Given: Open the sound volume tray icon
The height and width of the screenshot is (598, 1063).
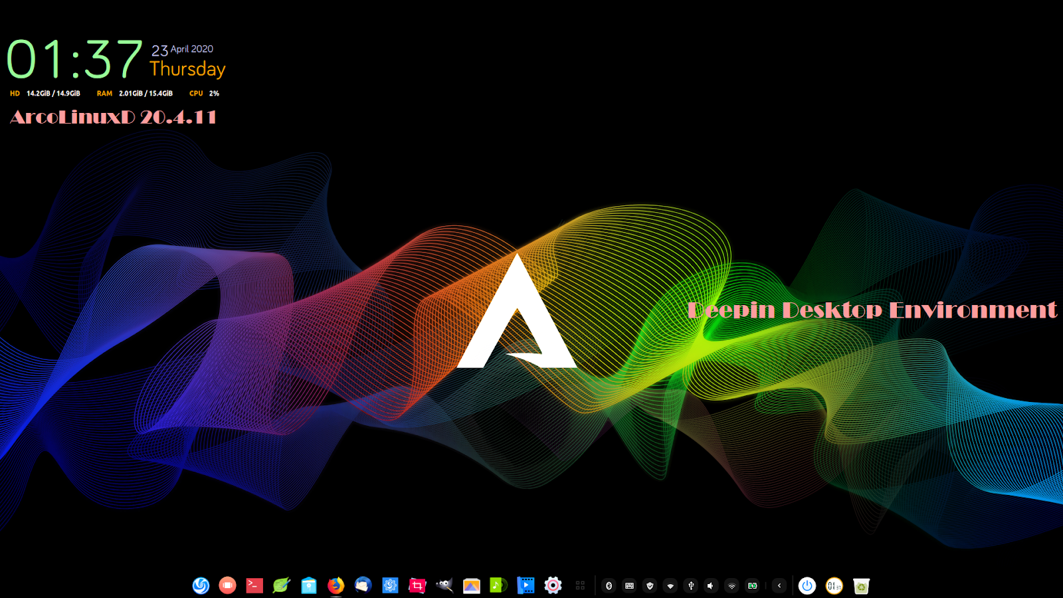Looking at the screenshot, I should pyautogui.click(x=711, y=585).
